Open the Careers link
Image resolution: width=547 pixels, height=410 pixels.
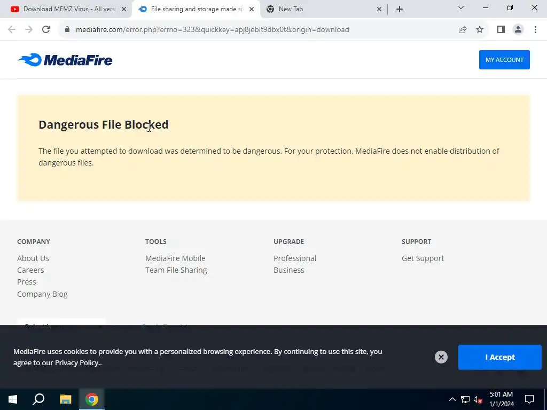coord(30,270)
